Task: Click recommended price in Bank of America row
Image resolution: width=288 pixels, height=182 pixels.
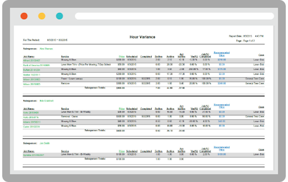Action: click(222, 65)
